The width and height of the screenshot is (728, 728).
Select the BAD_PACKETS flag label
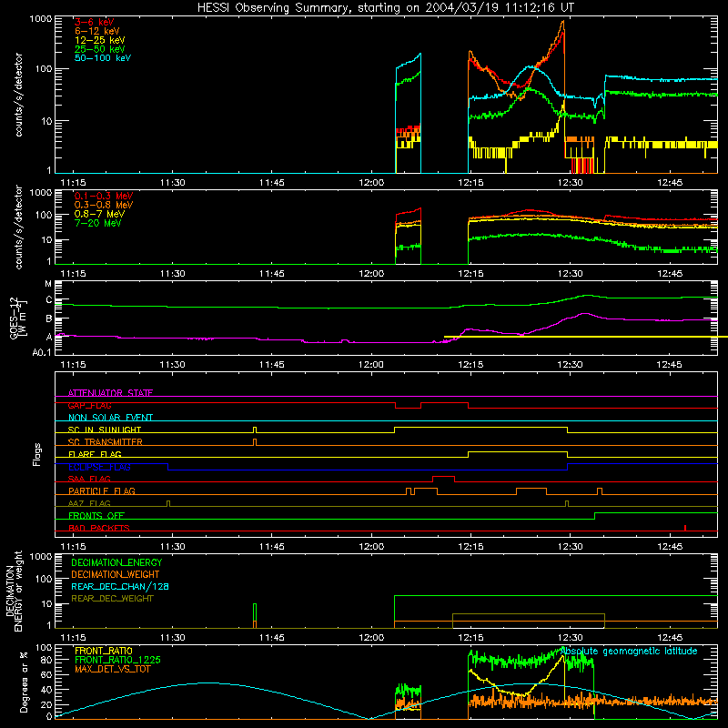[x=99, y=528]
